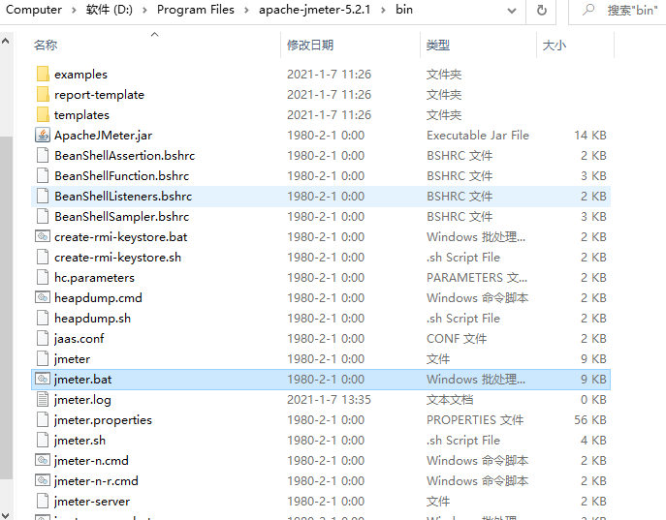Click the jmeter-server file icon
This screenshot has height=520, width=666.
tap(43, 502)
